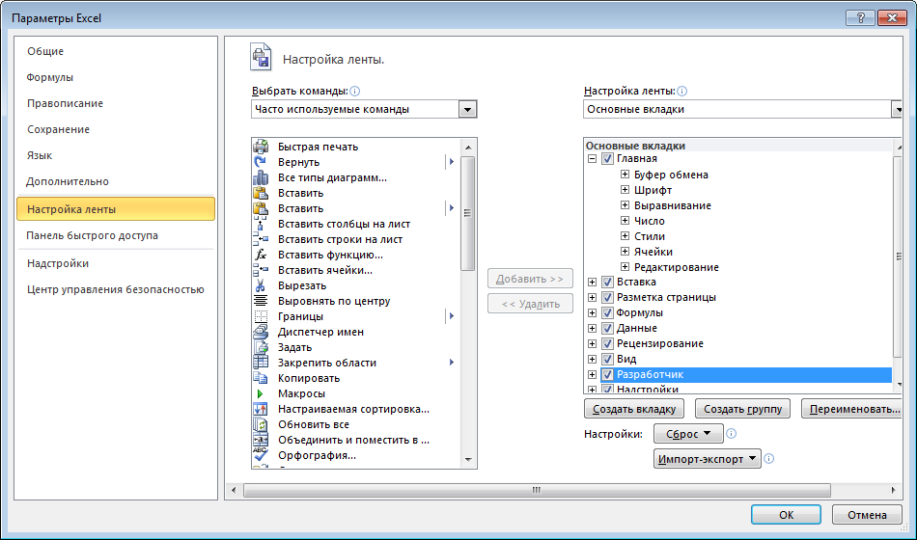Uncheck the Вставка tab checkbox
Viewport: 917px width, 540px height.
607,282
